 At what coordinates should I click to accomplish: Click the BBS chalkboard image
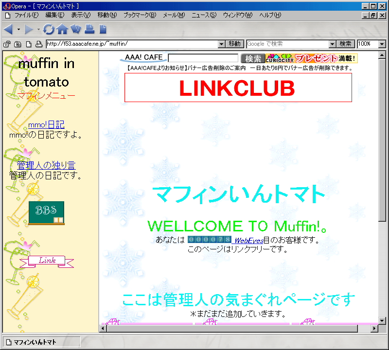46,213
